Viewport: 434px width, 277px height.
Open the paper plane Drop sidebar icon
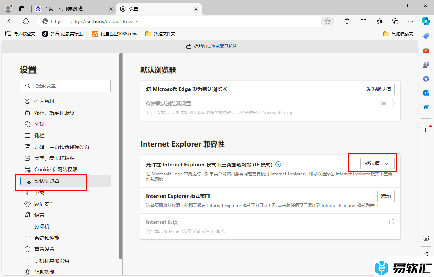tap(426, 107)
